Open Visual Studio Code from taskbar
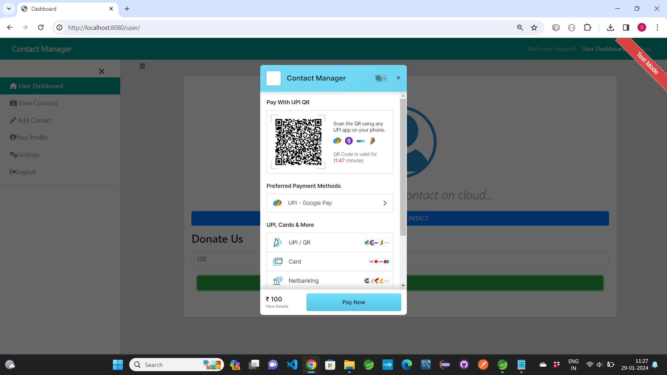The width and height of the screenshot is (667, 375). tap(292, 365)
